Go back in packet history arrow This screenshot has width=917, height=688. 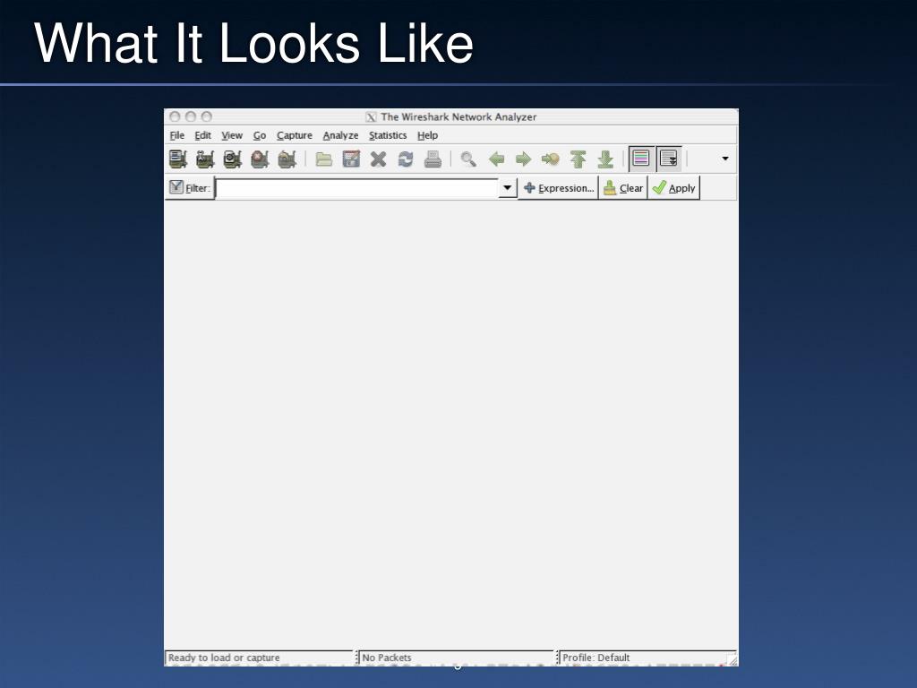click(496, 159)
